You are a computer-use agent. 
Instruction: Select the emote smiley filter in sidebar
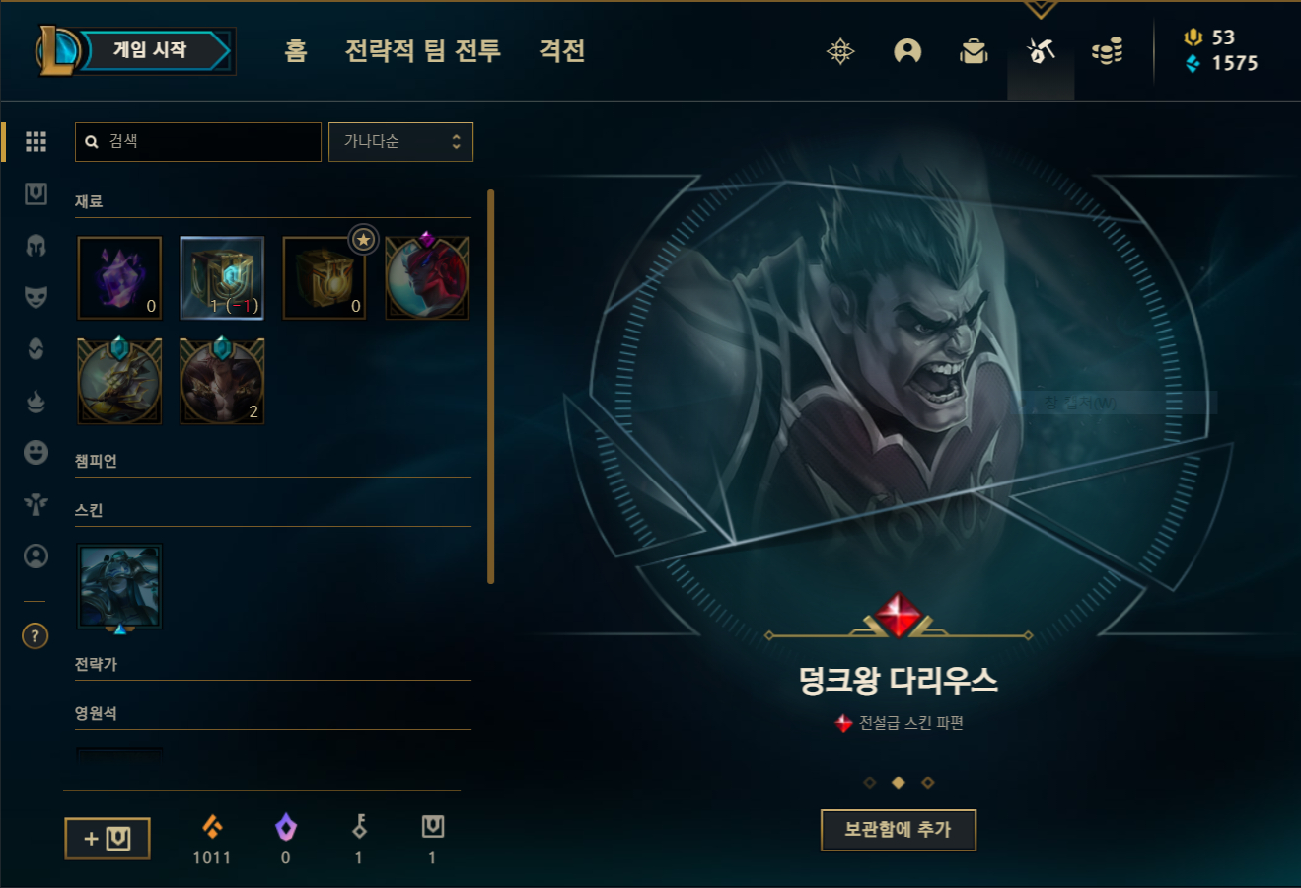36,452
